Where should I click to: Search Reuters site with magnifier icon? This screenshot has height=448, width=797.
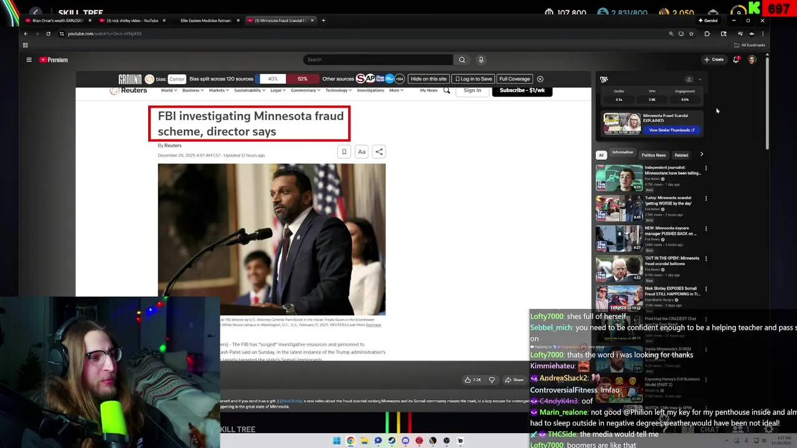[446, 91]
